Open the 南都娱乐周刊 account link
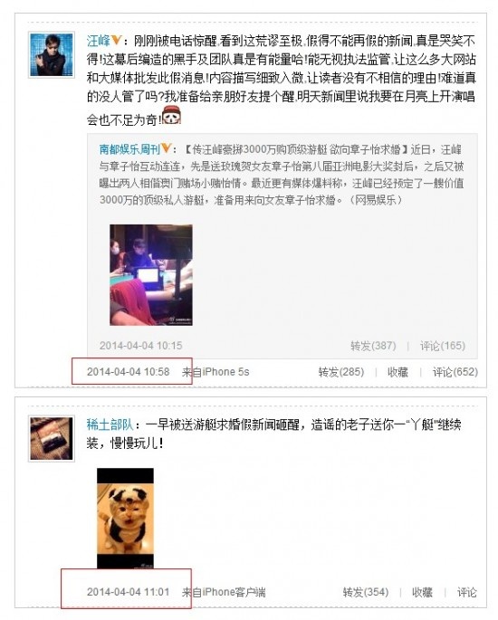The image size is (498, 620). (129, 149)
